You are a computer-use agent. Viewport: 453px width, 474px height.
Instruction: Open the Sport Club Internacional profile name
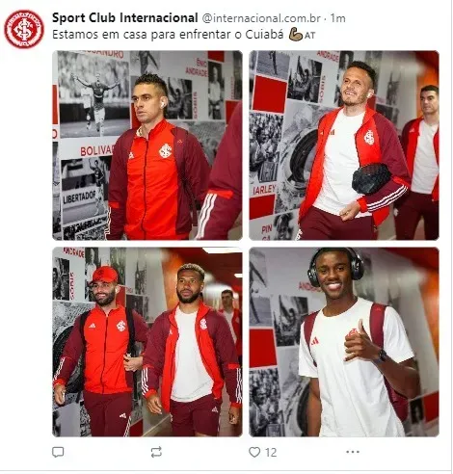coord(124,18)
